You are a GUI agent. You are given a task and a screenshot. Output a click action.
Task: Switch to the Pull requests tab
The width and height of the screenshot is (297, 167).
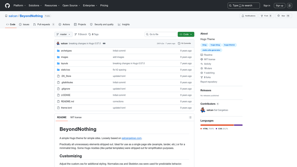click(x=44, y=24)
